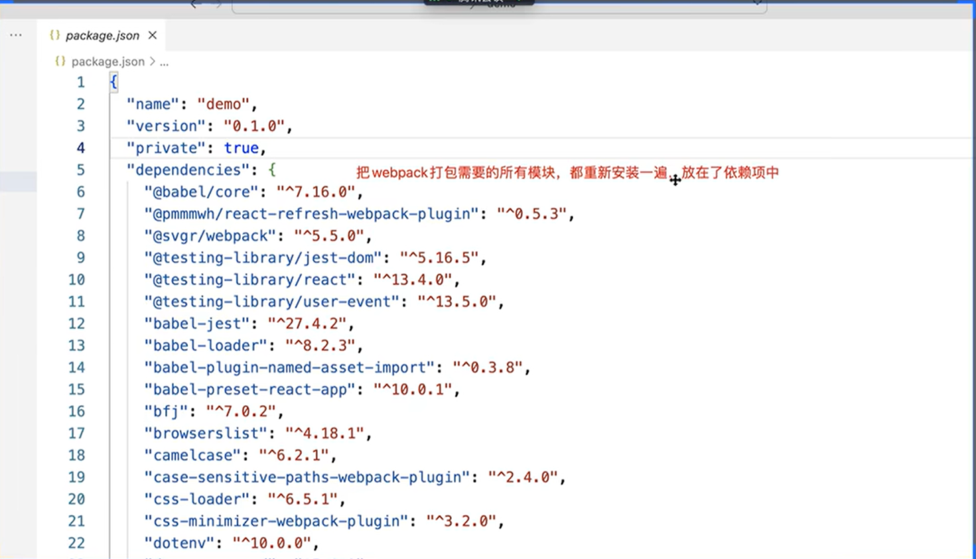Click the "babel-jest" key
Screen dimensions: 976x559
coord(197,324)
